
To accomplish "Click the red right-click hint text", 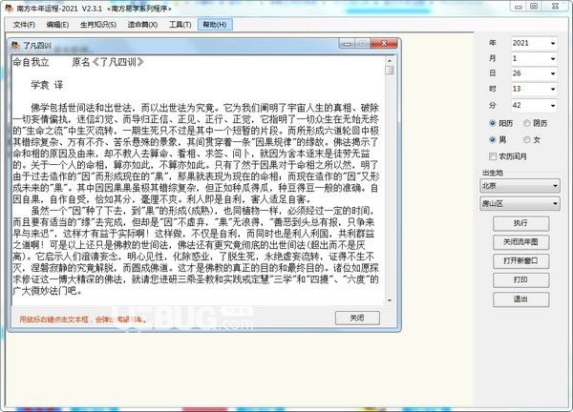I will click(x=83, y=319).
